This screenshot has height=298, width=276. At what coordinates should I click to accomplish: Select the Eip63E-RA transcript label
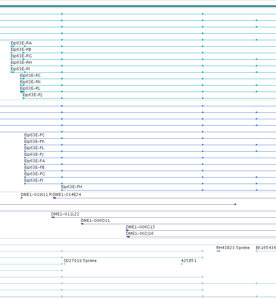pyautogui.click(x=21, y=43)
